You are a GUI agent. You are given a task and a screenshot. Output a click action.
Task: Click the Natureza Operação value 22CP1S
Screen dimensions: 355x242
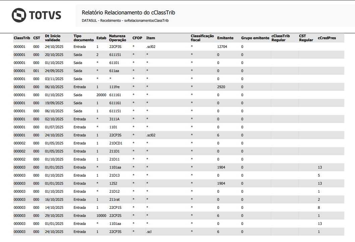tap(115, 207)
